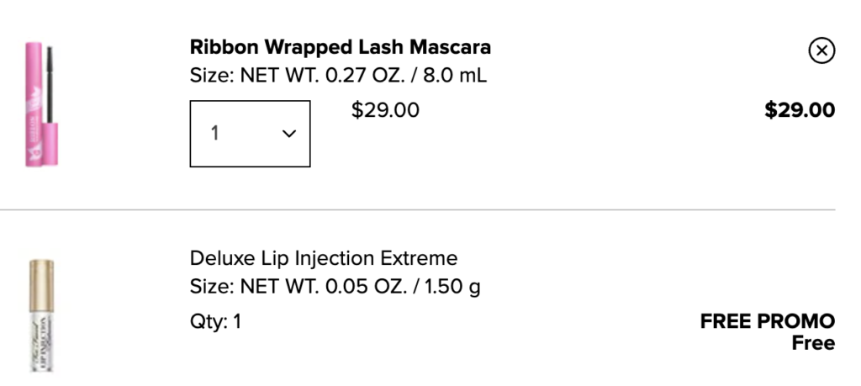The image size is (861, 386).
Task: Remove Ribbon Wrapped Lash Mascara from cart
Action: 821,51
